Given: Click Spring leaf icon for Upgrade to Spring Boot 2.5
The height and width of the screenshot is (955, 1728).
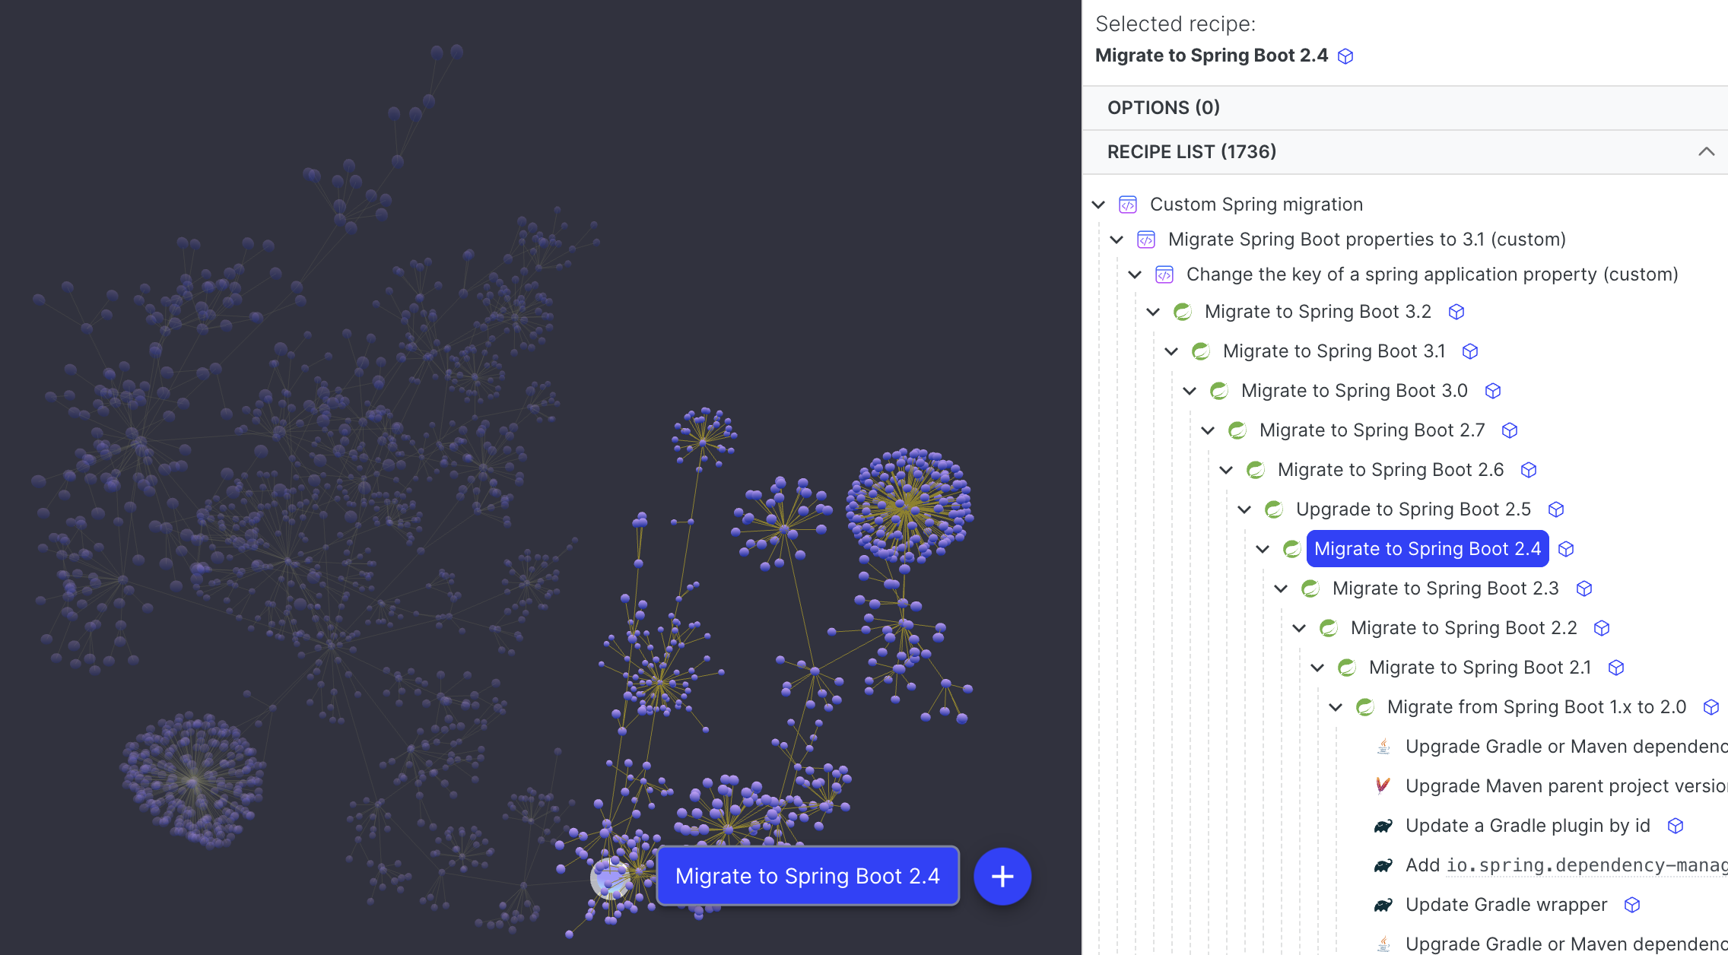Looking at the screenshot, I should point(1274,509).
